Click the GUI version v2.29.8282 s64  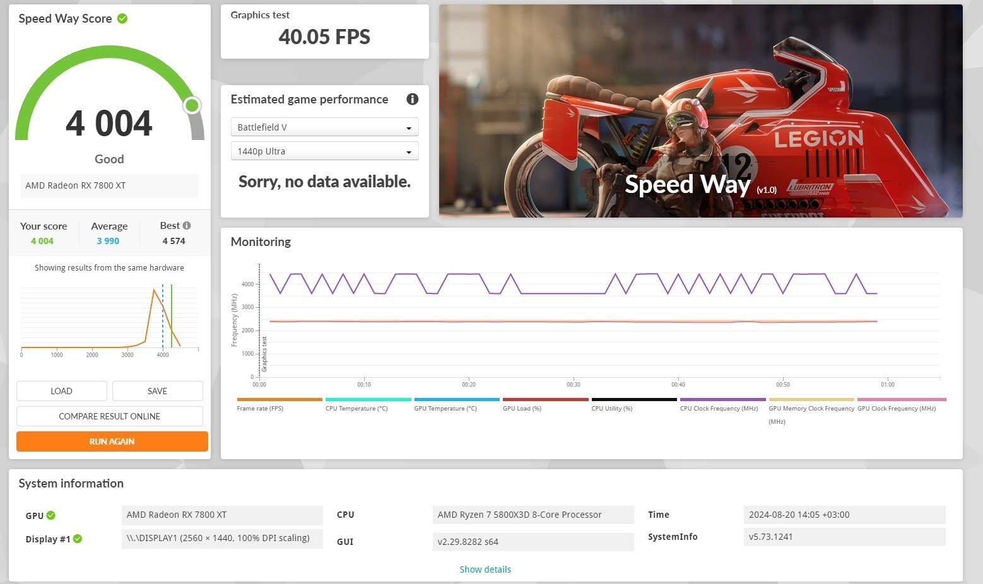point(533,542)
